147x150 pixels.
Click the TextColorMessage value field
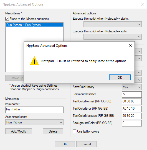pyautogui.click(x=132, y=116)
